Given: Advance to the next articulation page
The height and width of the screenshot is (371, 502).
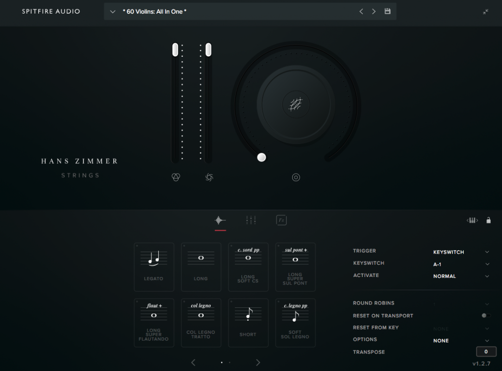Looking at the screenshot, I should (x=258, y=362).
